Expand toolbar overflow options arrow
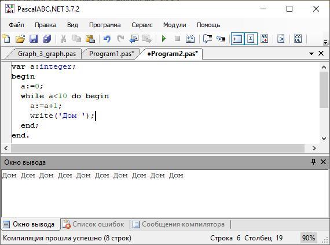This screenshot has height=245, width=330. [x=325, y=42]
